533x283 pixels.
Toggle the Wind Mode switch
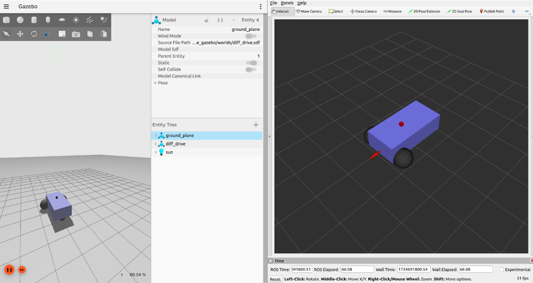(x=251, y=36)
